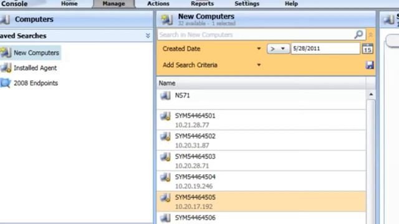Select the NS71 computer row
399x224 pixels.
pyautogui.click(x=261, y=100)
